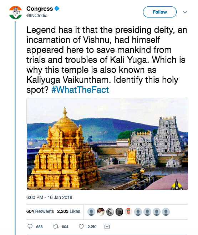The image size is (198, 235).
Task: Click the liker avatar with red turban
Action: [128, 212]
